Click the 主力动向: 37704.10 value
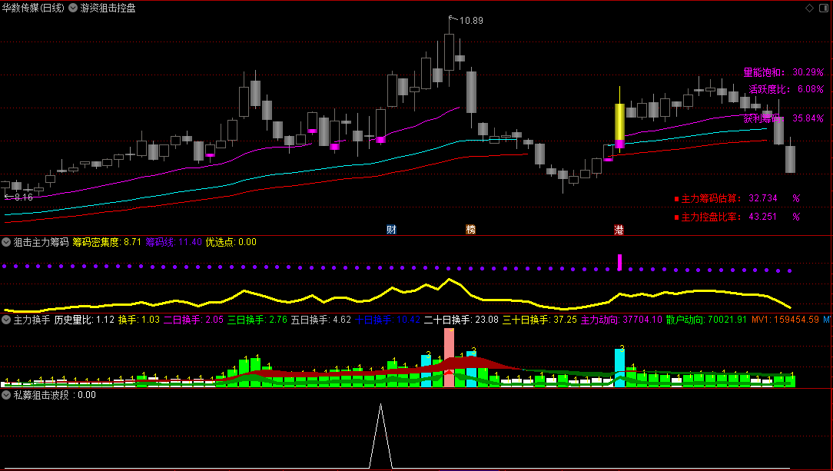833x471 pixels. pos(622,320)
